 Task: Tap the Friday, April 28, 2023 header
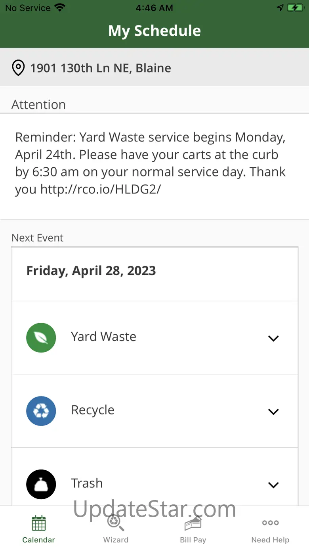tap(91, 271)
